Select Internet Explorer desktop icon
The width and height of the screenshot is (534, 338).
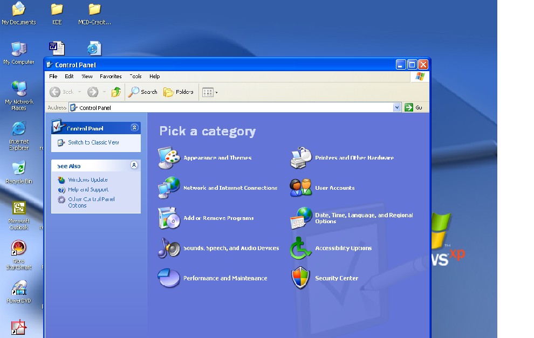[19, 135]
